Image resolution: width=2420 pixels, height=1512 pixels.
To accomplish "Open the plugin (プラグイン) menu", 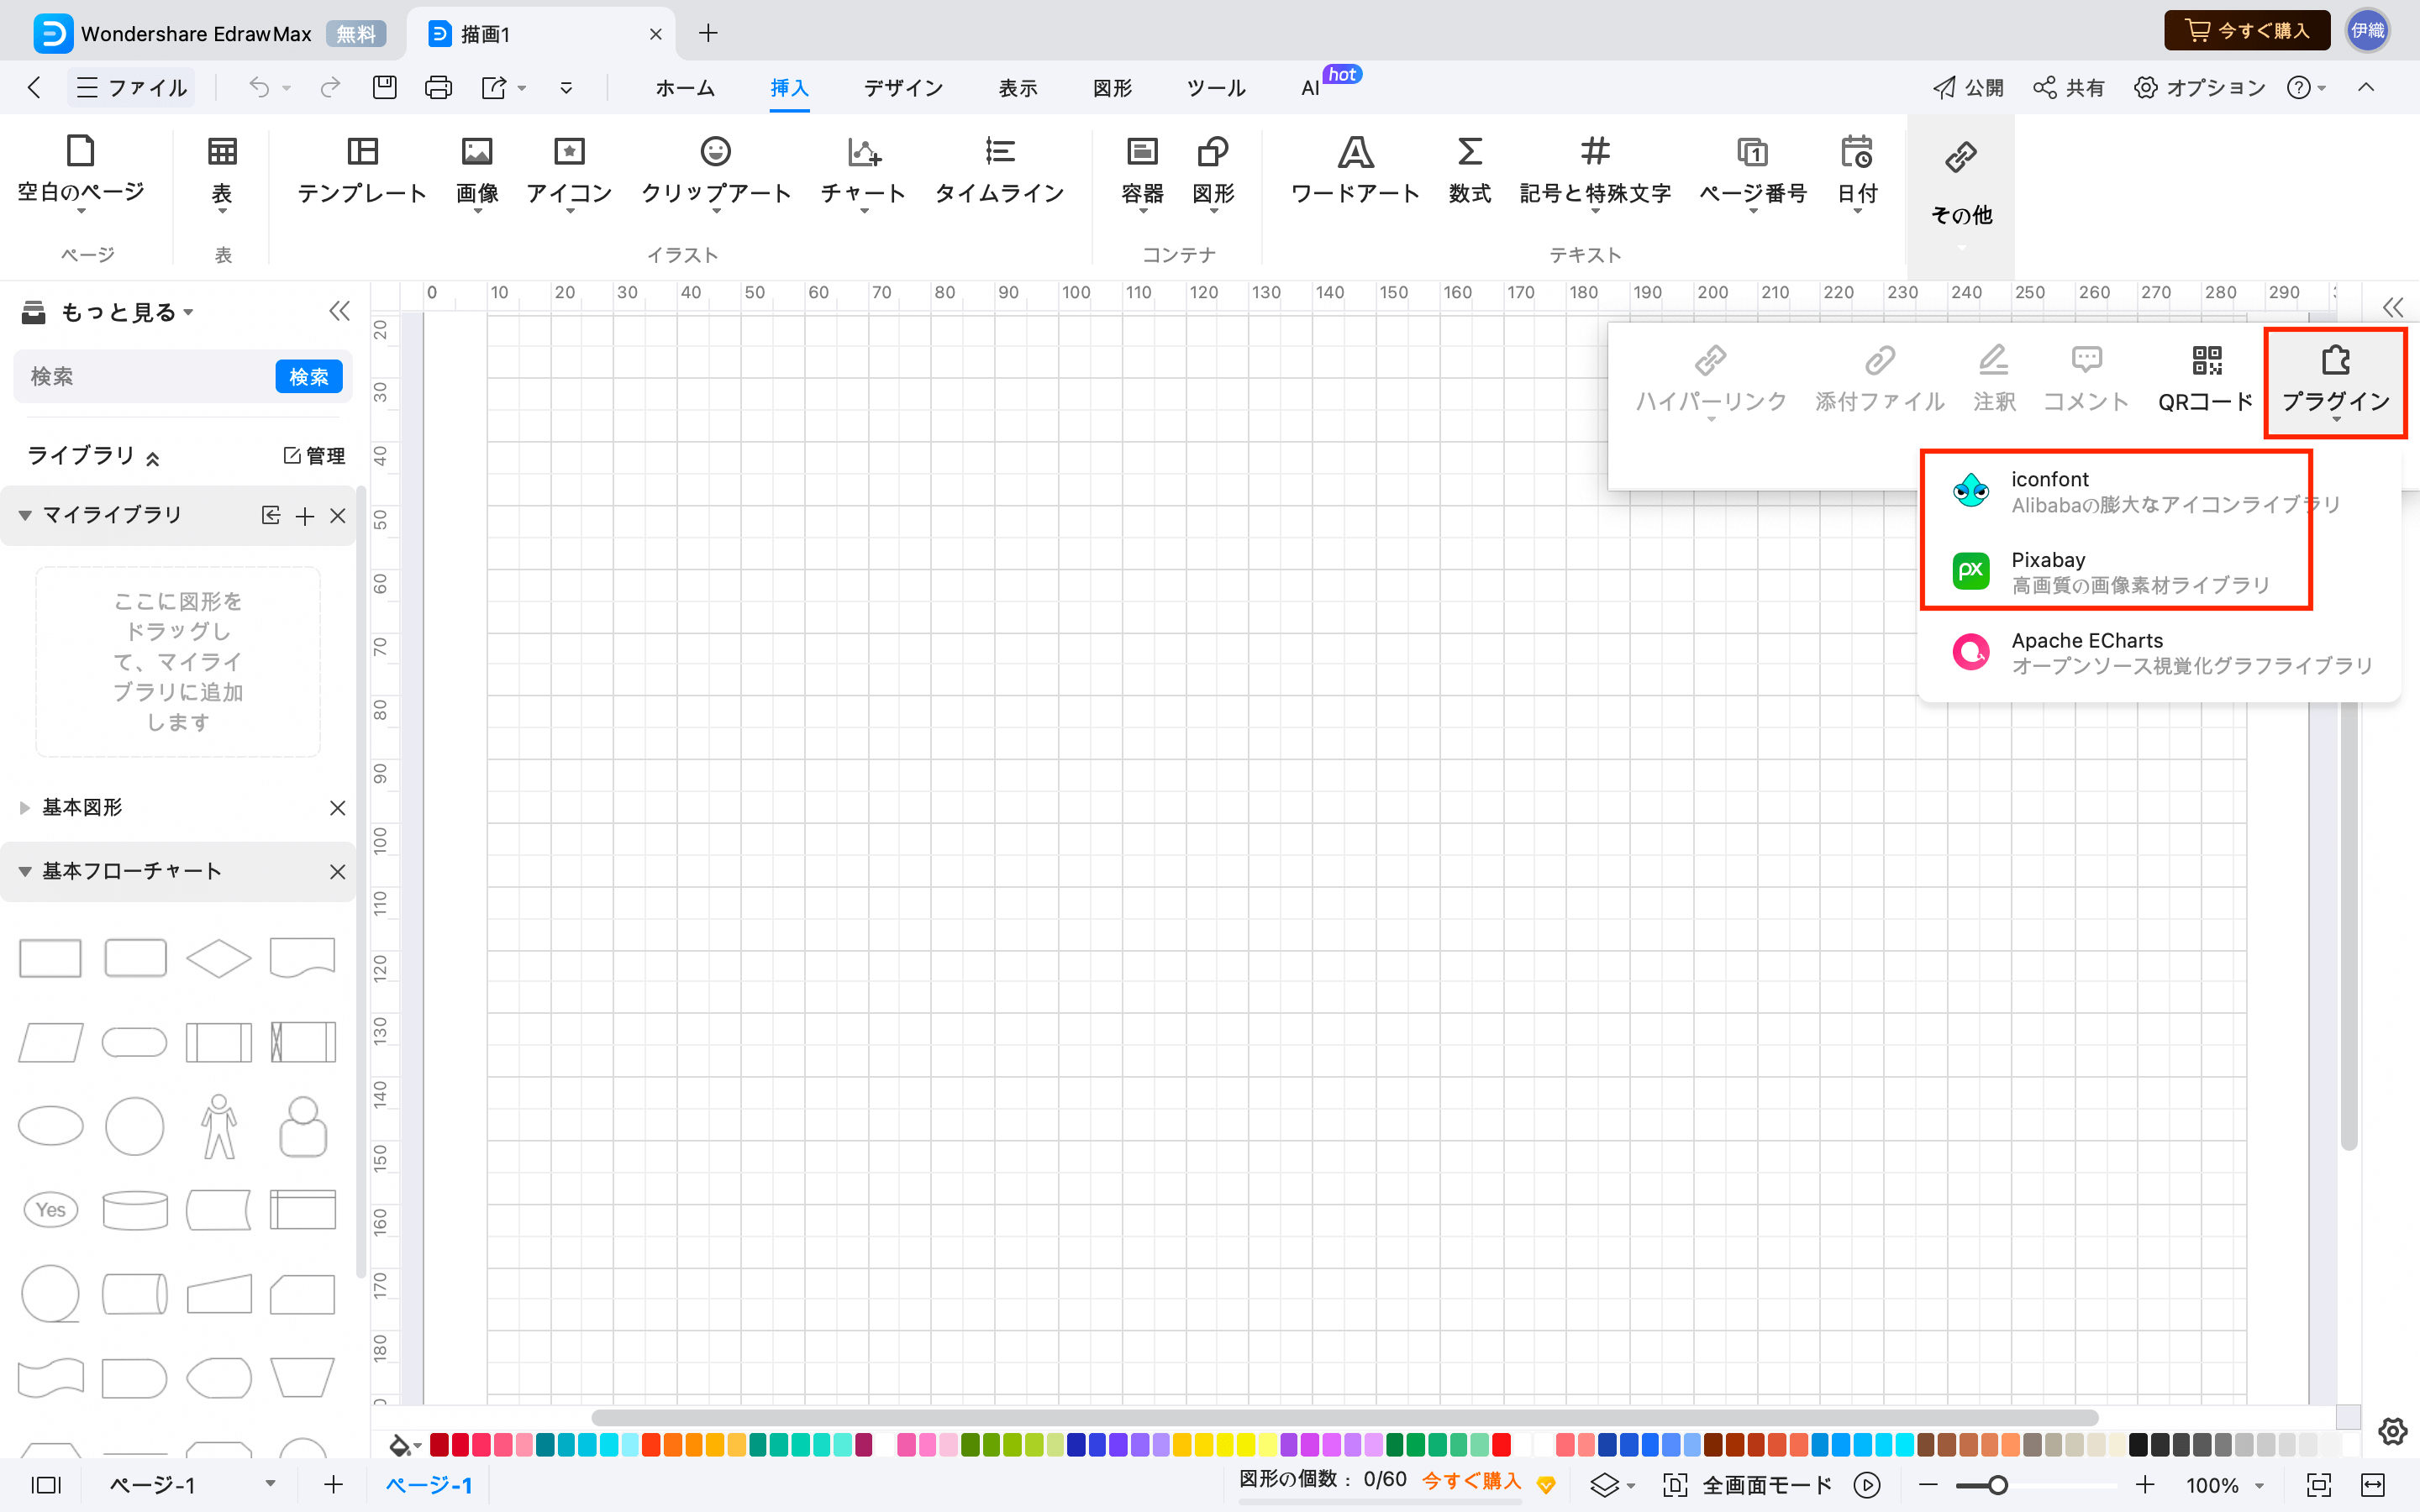I will [2335, 383].
